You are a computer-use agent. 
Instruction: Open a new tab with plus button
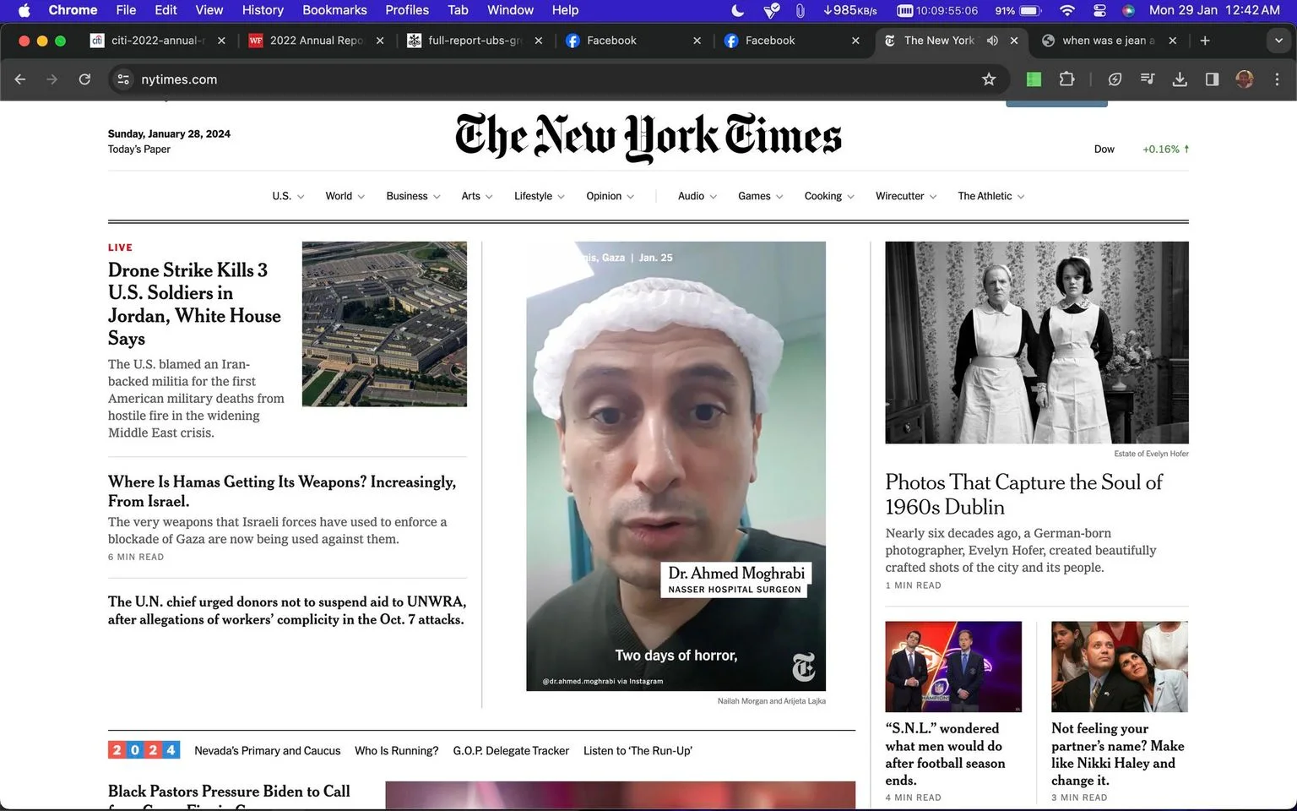pyautogui.click(x=1205, y=41)
